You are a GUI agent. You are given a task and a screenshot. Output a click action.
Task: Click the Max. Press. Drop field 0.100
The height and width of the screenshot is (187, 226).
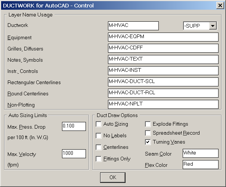point(74,126)
